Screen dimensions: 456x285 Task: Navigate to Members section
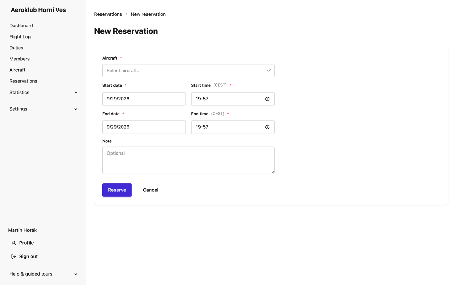(x=20, y=59)
